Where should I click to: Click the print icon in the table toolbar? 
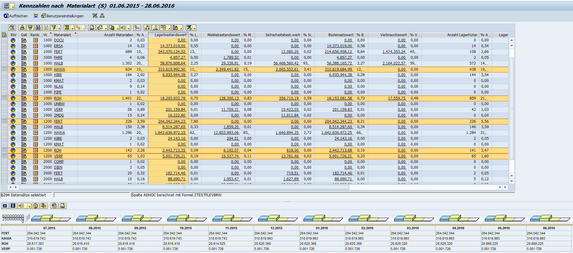92,28
